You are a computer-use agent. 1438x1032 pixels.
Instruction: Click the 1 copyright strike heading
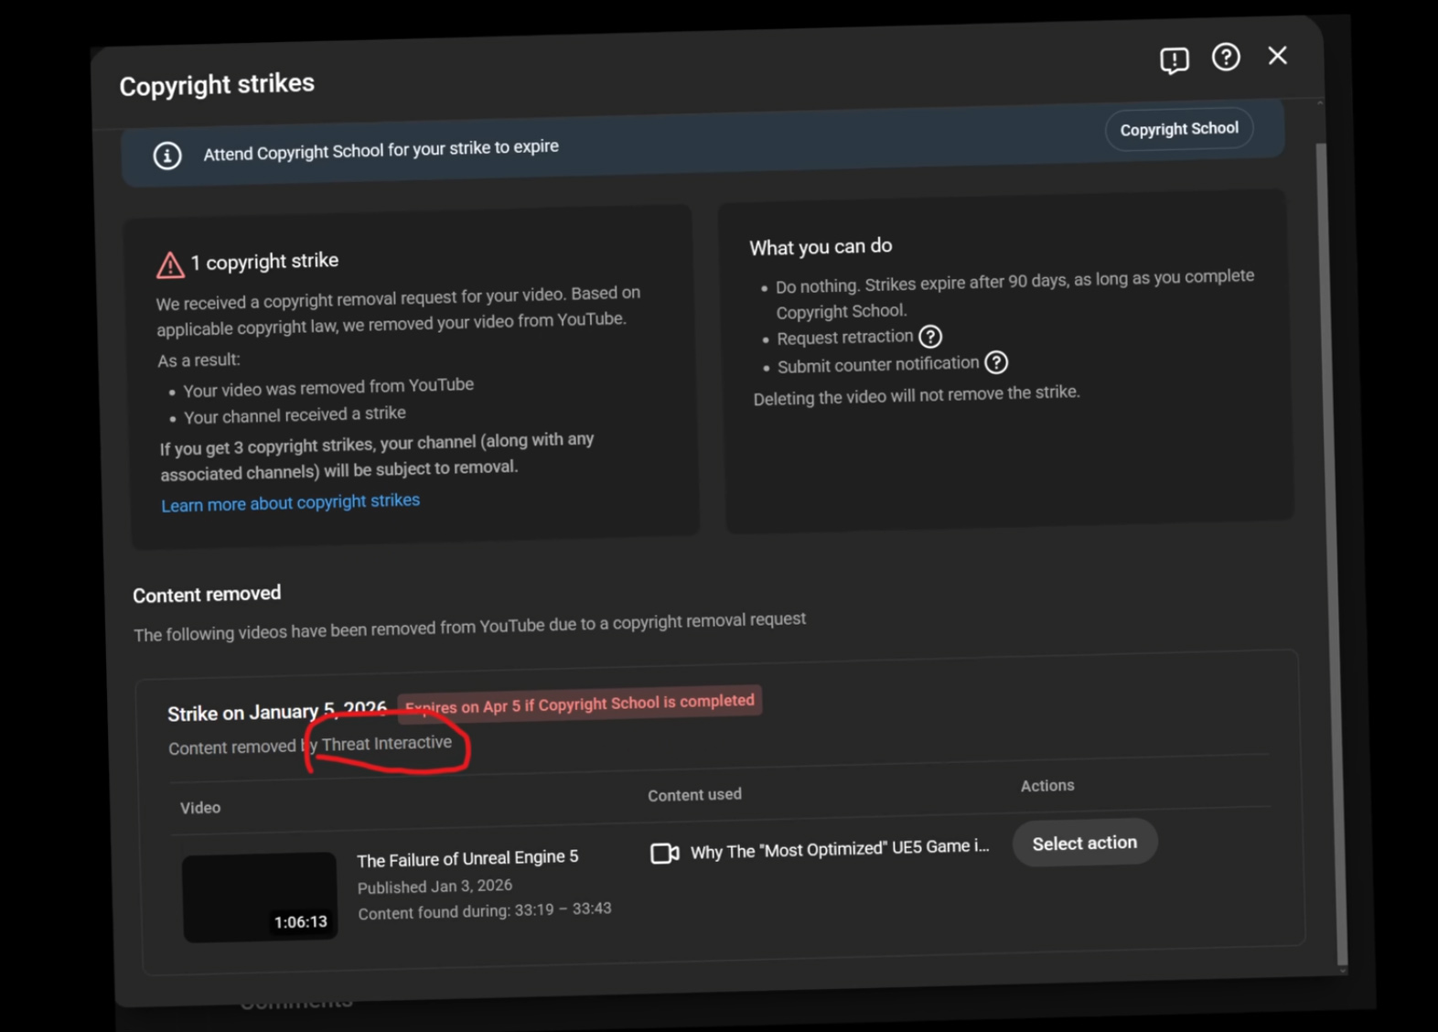pos(264,262)
